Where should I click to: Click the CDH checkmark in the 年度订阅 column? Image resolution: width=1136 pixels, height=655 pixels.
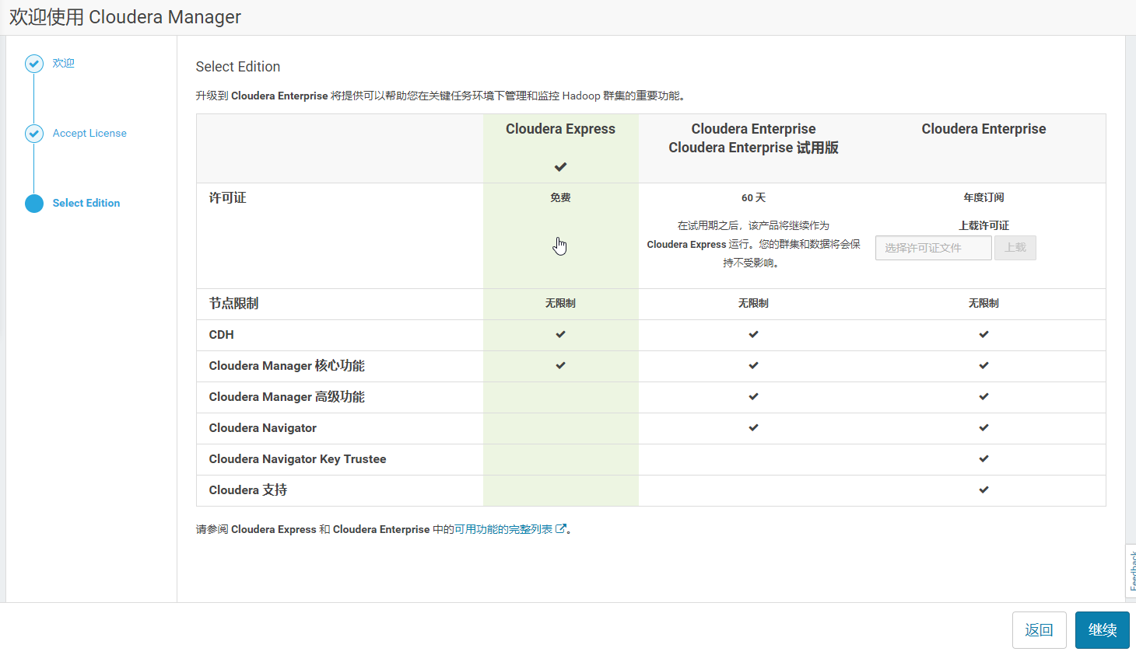pos(983,334)
